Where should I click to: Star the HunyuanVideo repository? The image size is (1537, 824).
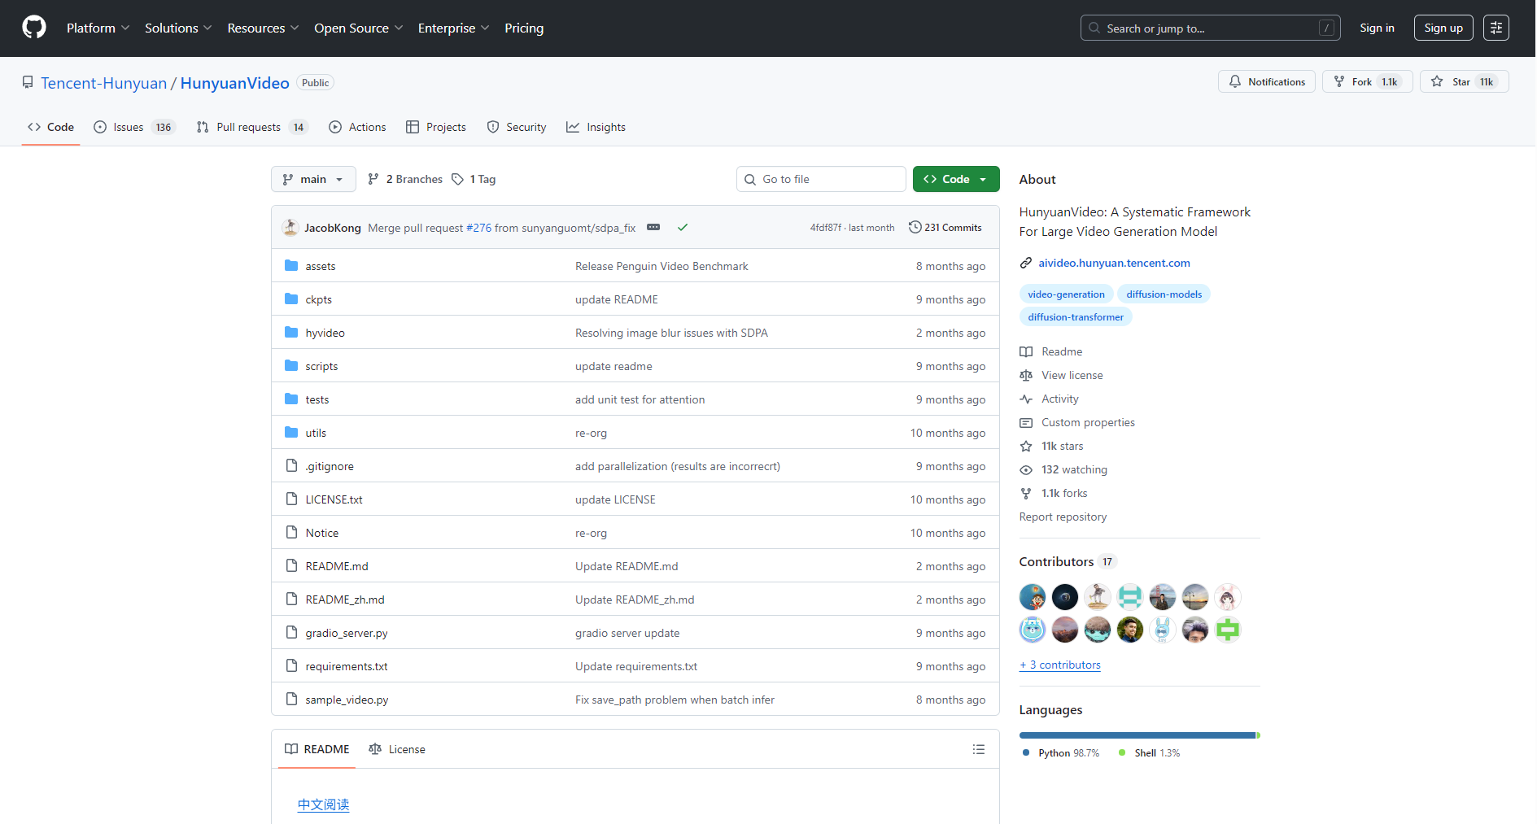coord(1464,81)
